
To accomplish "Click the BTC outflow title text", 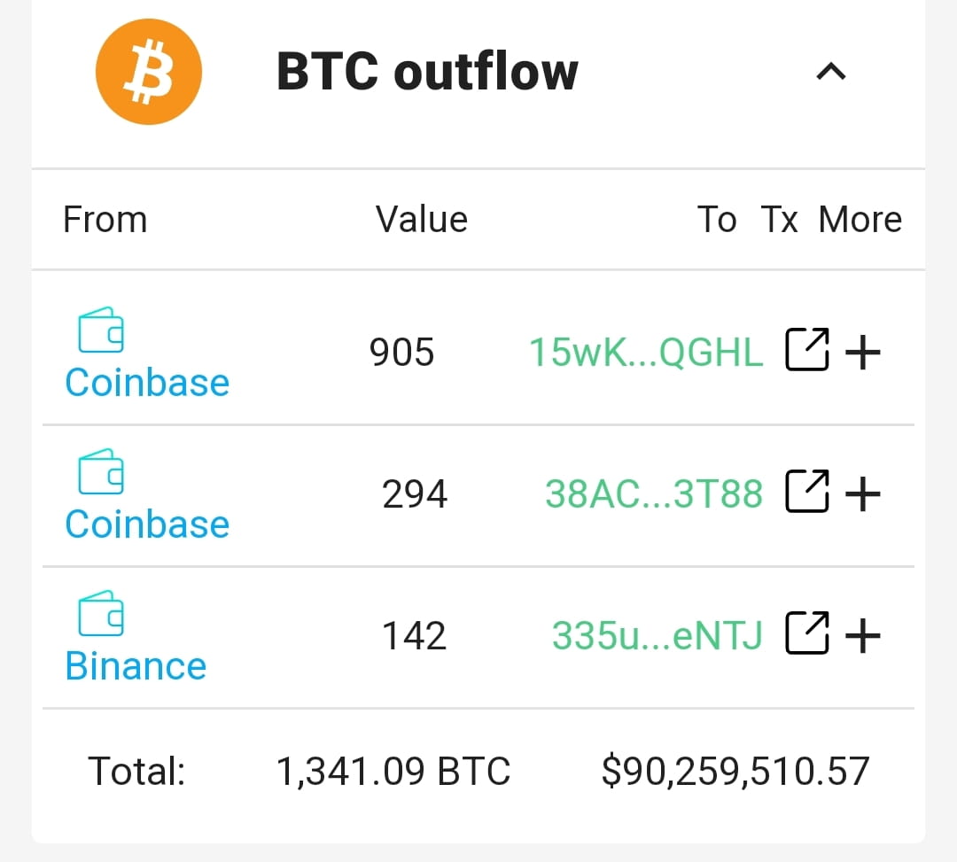I will point(427,72).
